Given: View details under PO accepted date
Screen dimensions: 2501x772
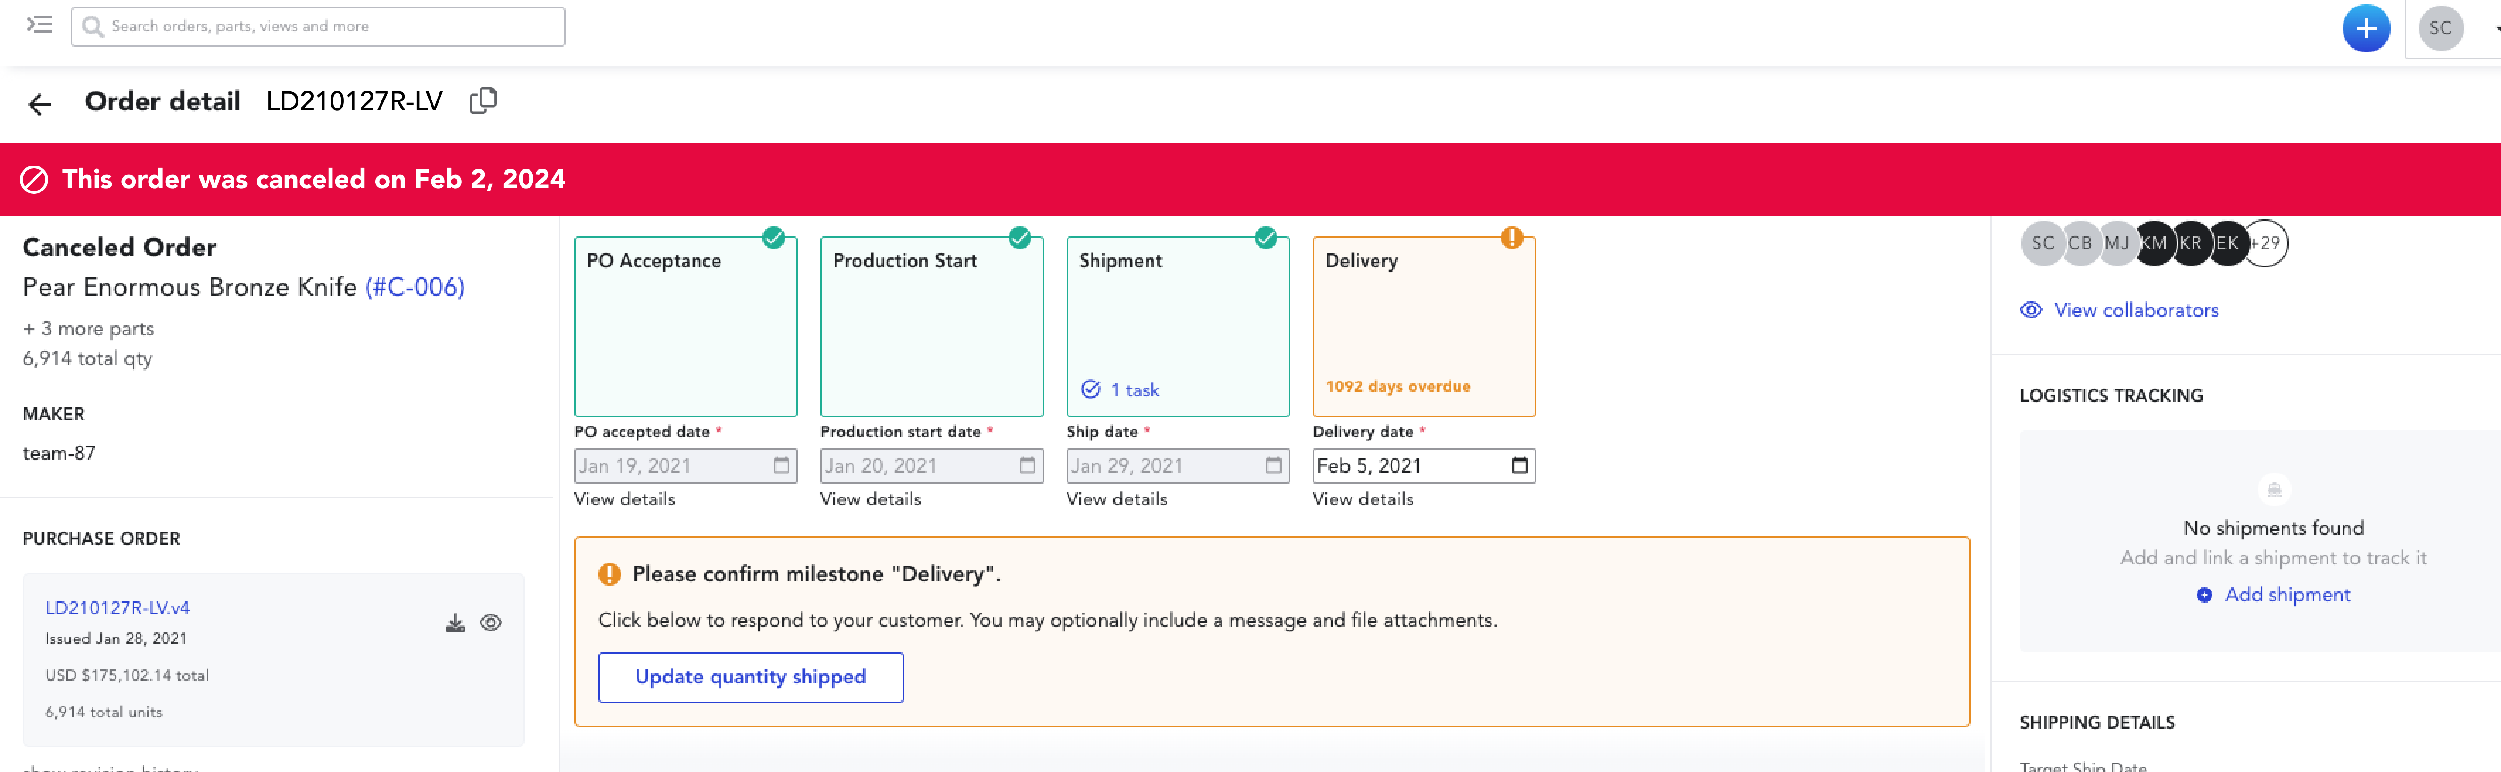Looking at the screenshot, I should pos(624,499).
